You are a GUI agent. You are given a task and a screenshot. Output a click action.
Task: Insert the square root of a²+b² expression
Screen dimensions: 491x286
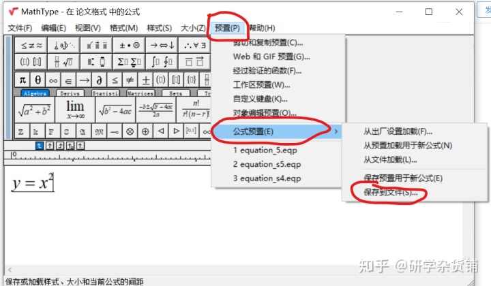[x=35, y=110]
